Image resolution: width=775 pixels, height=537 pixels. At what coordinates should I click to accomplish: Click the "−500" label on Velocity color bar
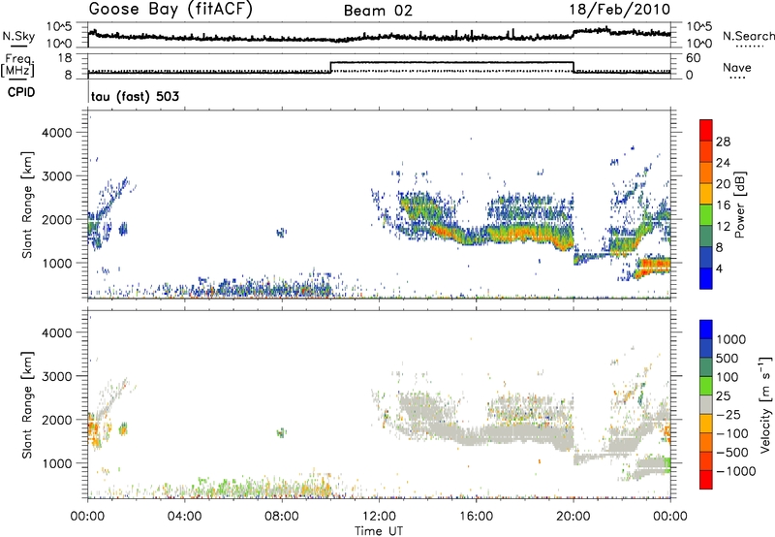pos(732,453)
